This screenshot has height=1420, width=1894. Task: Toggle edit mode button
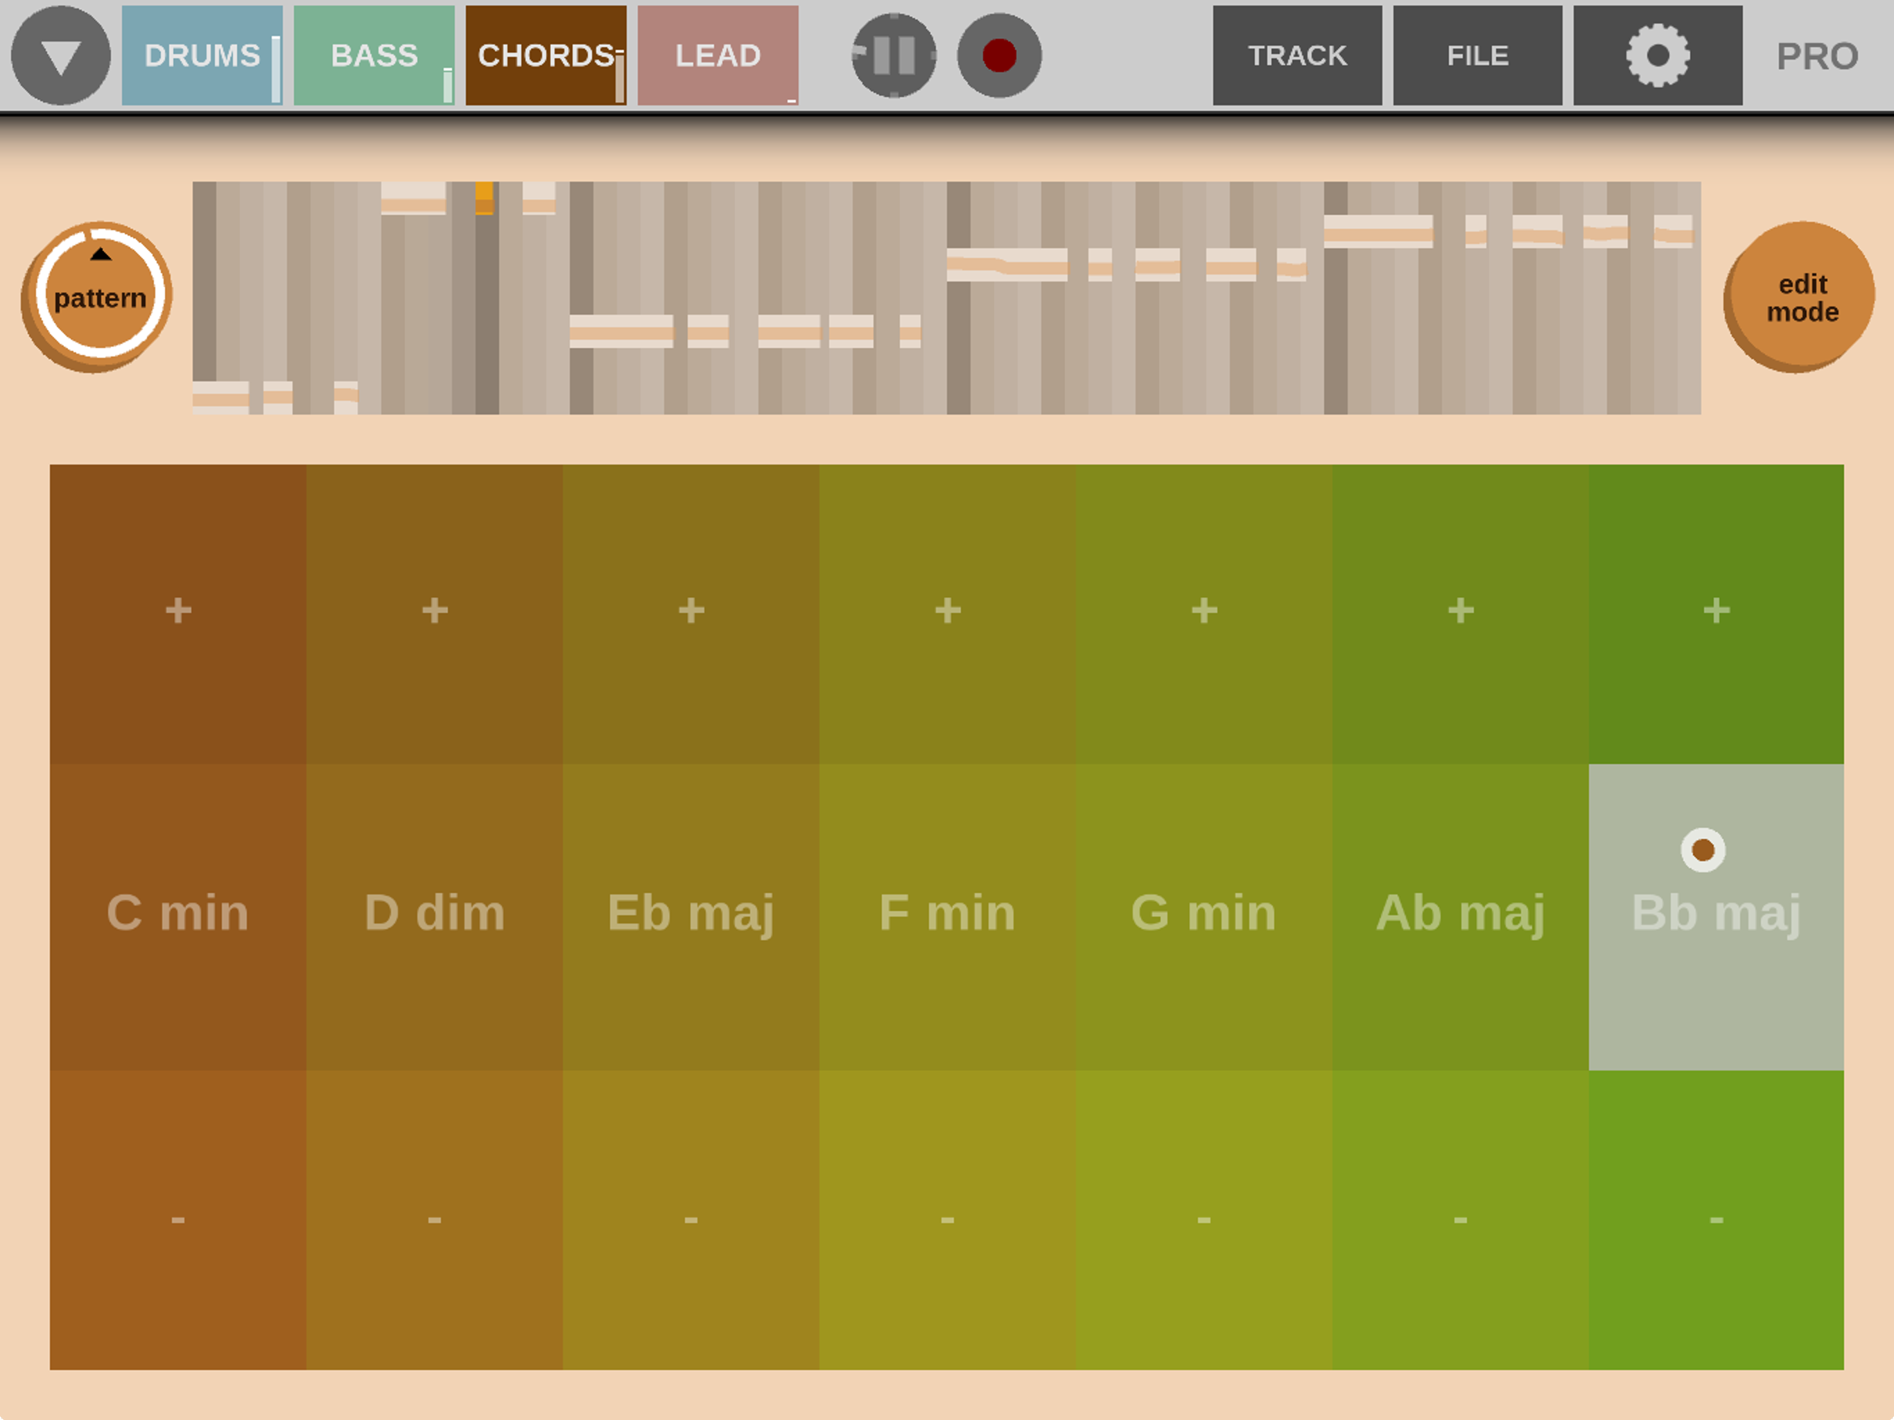pyautogui.click(x=1800, y=296)
